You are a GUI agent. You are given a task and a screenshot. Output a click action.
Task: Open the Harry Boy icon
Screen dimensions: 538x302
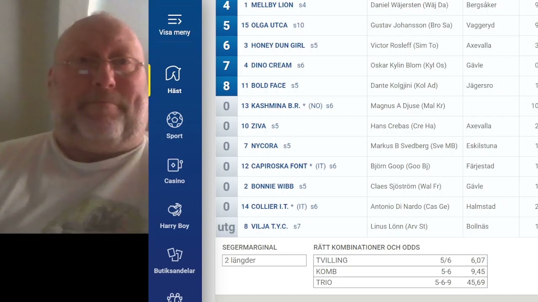(x=174, y=210)
